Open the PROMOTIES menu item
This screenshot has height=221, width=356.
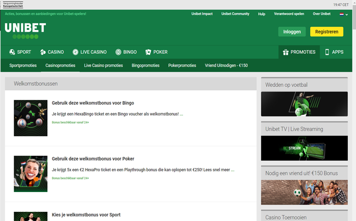click(299, 52)
